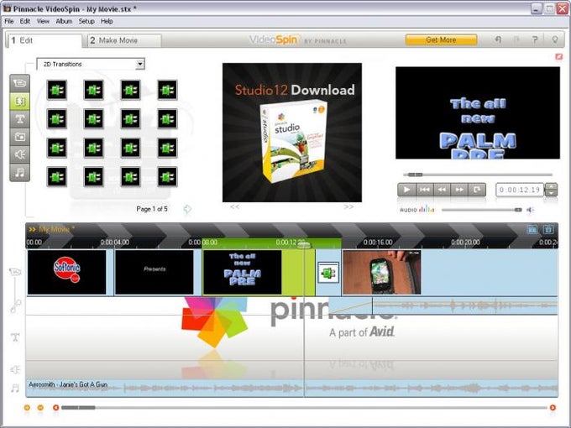The height and width of the screenshot is (428, 571).
Task: Toggle the video track lock icon
Action: [x=15, y=272]
